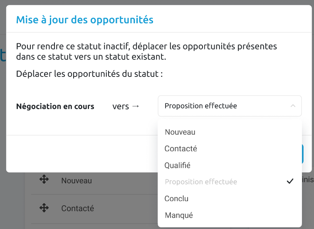Click the Négociation en cours label

point(55,106)
